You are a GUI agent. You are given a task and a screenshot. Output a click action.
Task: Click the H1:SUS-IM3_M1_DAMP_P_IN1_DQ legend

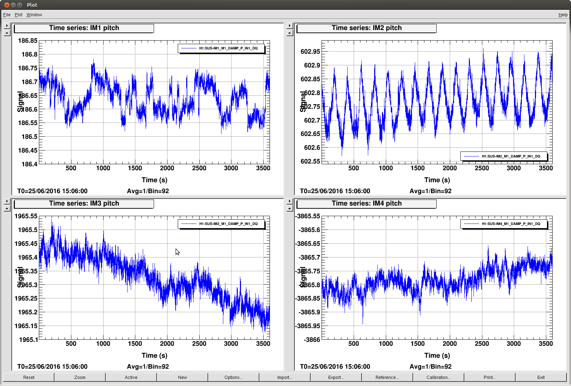[221, 224]
